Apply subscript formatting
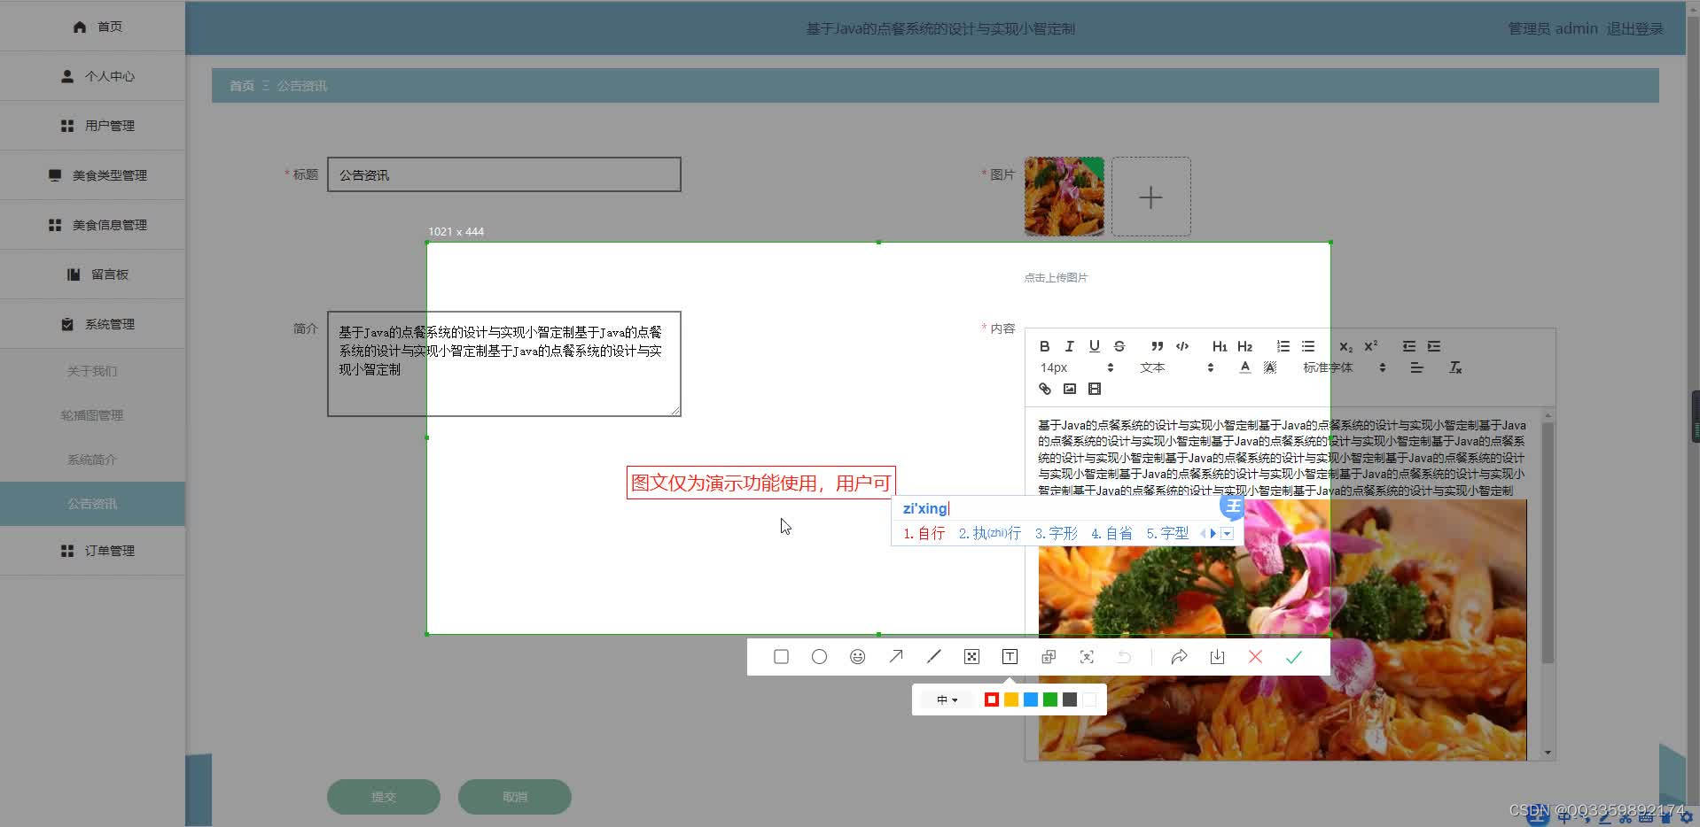Viewport: 1700px width, 827px height. [1345, 346]
